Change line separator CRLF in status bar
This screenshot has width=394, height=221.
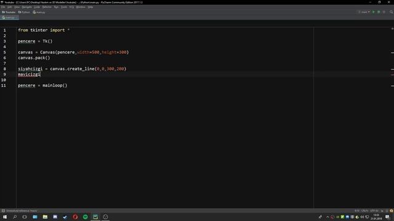pyautogui.click(x=364, y=211)
